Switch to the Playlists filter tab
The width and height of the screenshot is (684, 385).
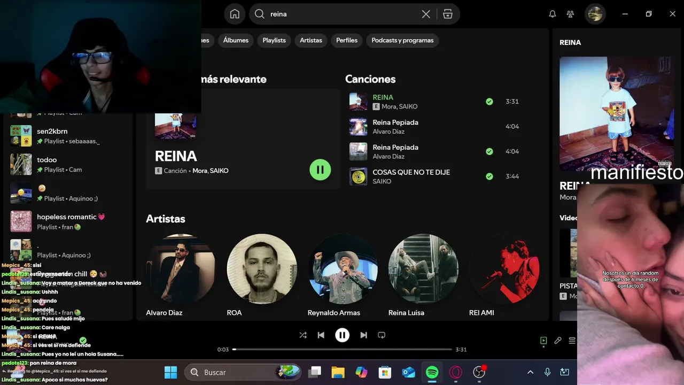[274, 41]
